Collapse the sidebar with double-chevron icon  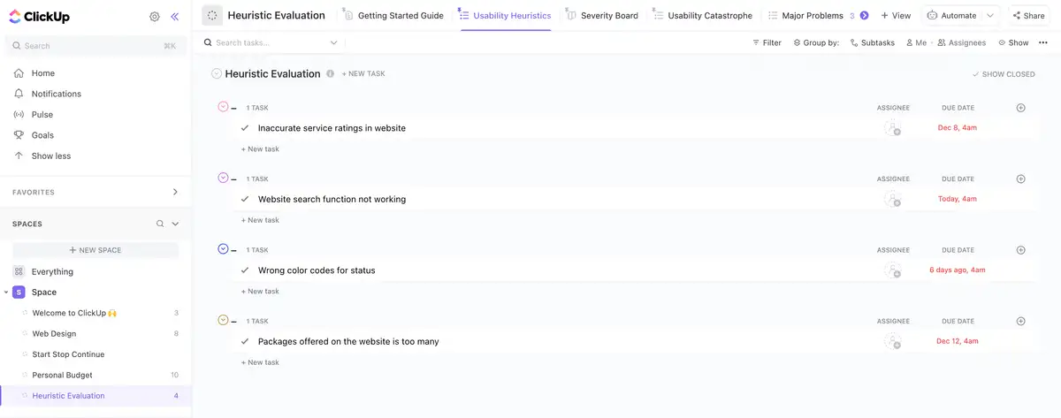pyautogui.click(x=174, y=16)
